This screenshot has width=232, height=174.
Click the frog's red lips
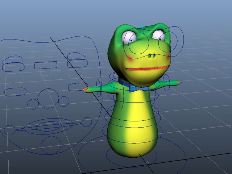tap(147, 69)
